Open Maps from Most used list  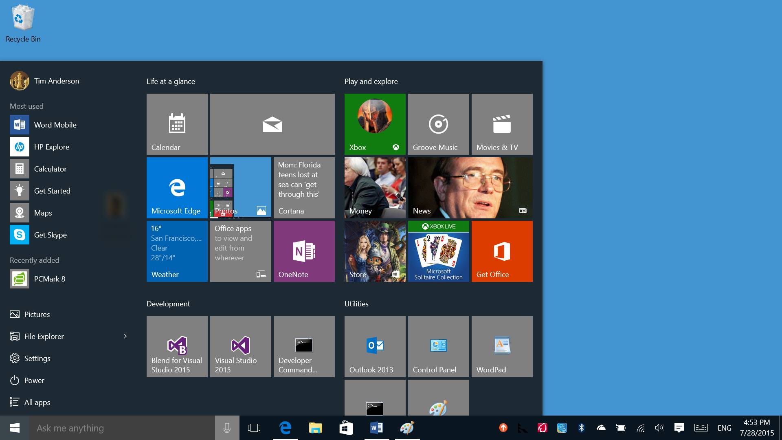(68, 213)
